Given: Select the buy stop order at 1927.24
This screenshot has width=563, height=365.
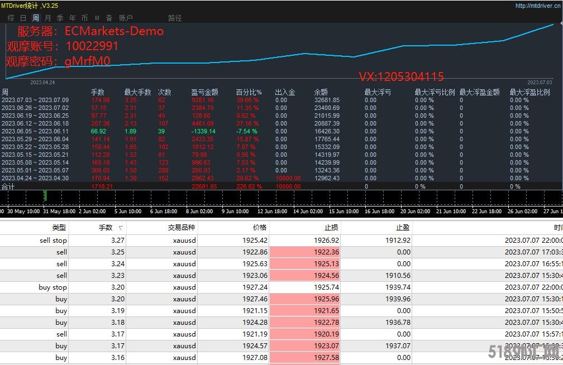Looking at the screenshot, I should click(53, 287).
